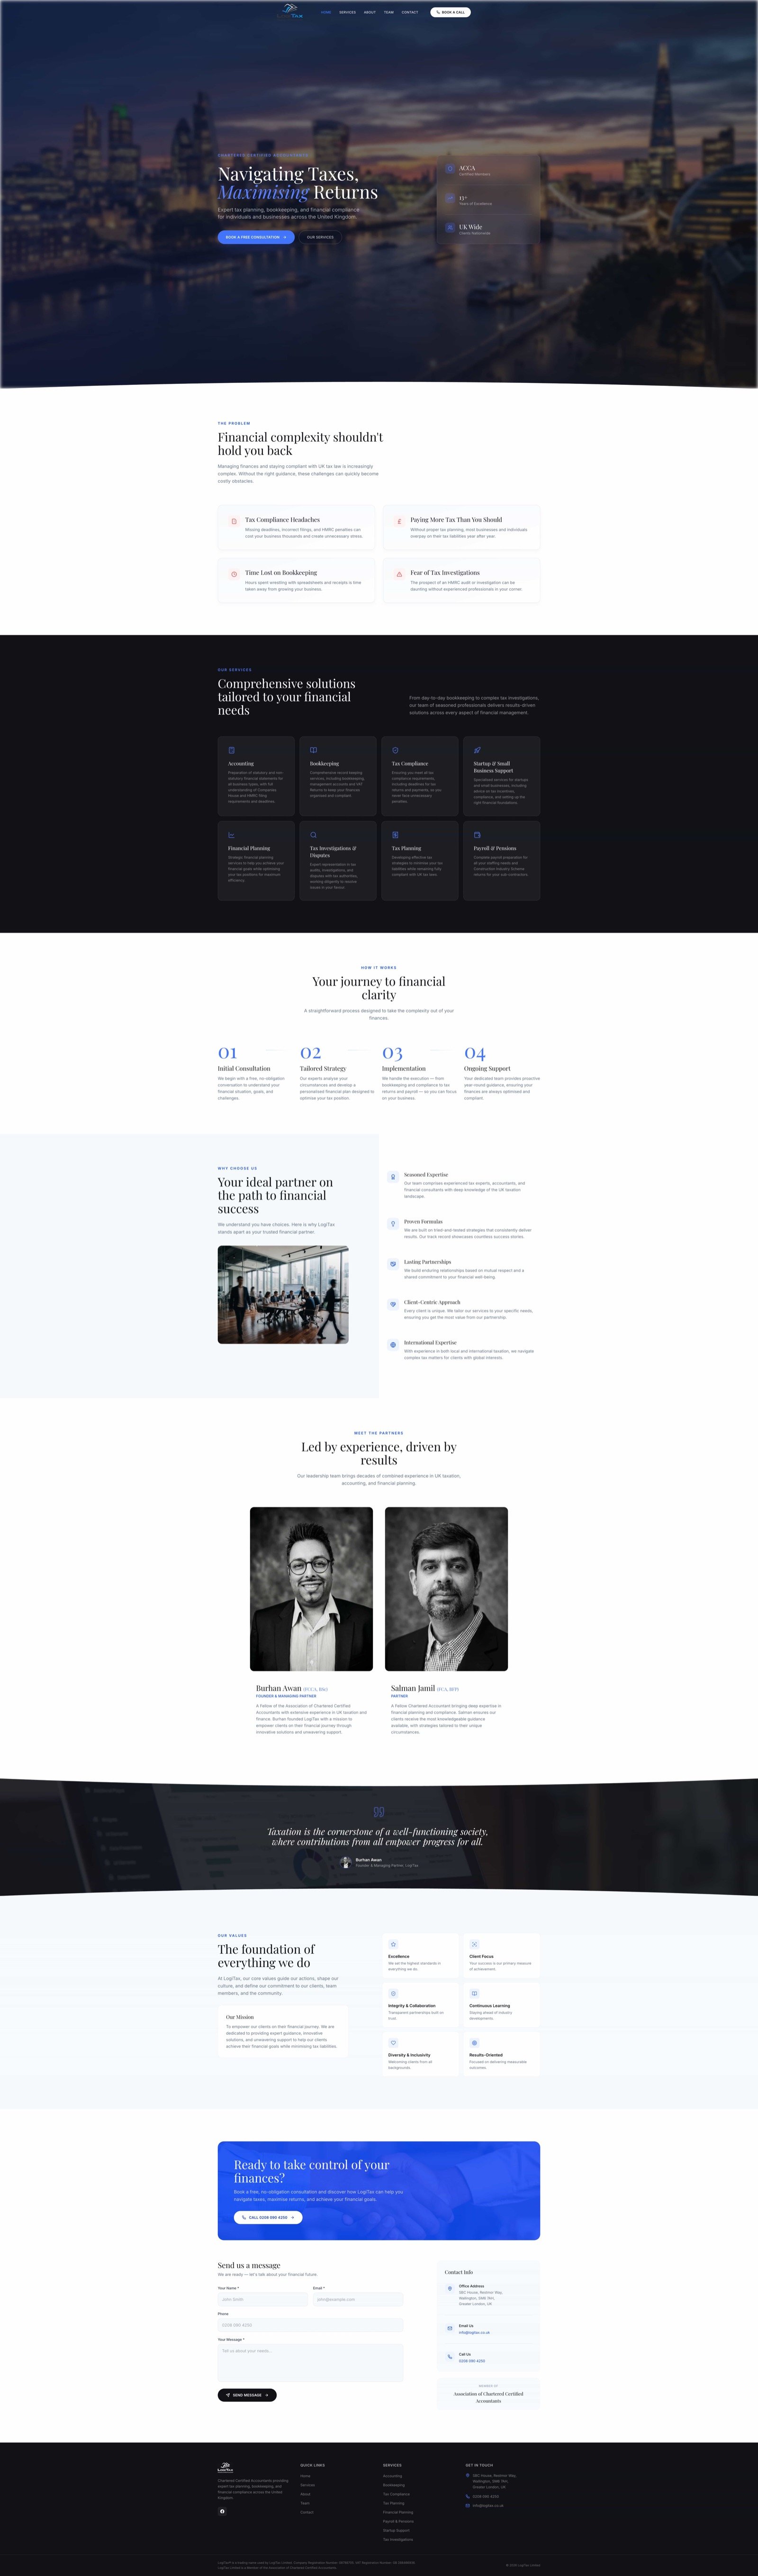The height and width of the screenshot is (2576, 758).
Task: Click the Tax Investigations & Disputes magnifier icon
Action: click(313, 834)
